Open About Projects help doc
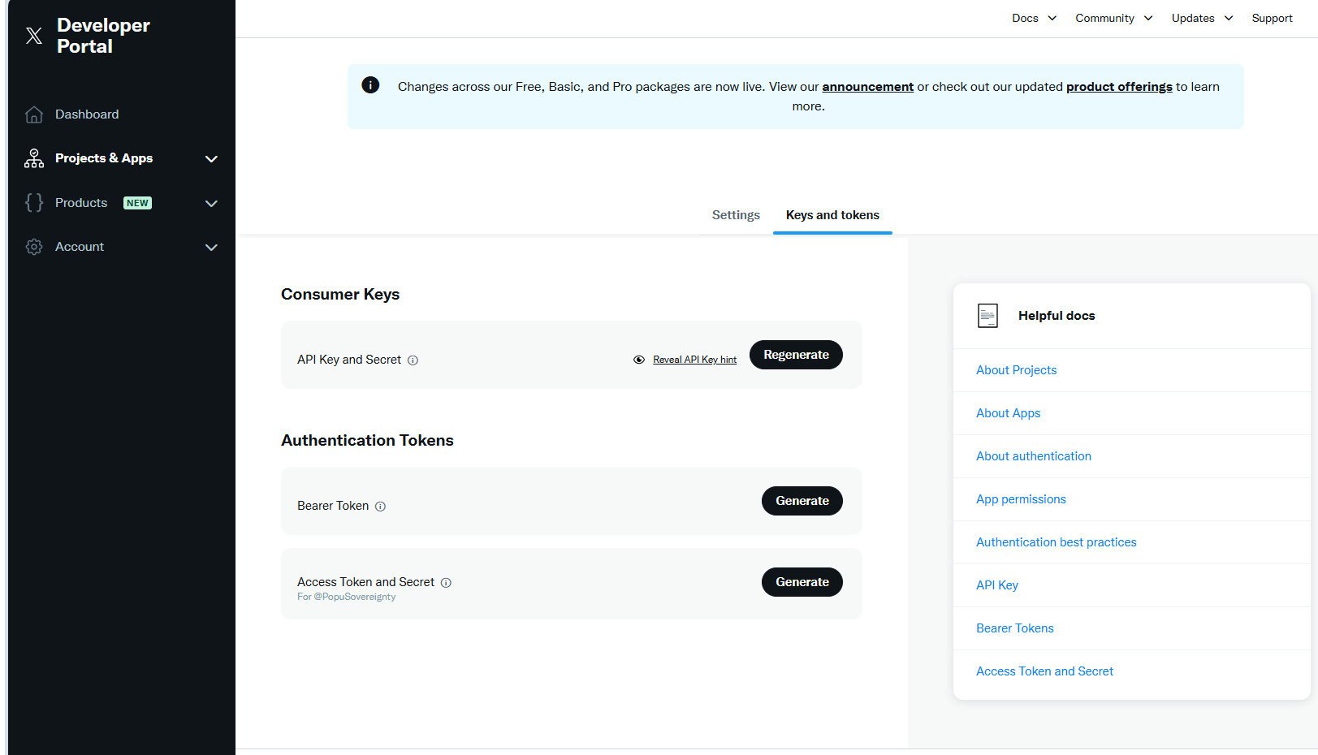Screen dimensions: 1318x755 click(1016, 370)
